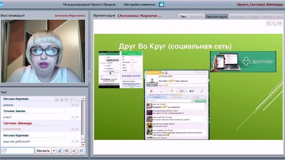Click the increase chat font size icon
The image size is (285, 160).
tap(72, 100)
